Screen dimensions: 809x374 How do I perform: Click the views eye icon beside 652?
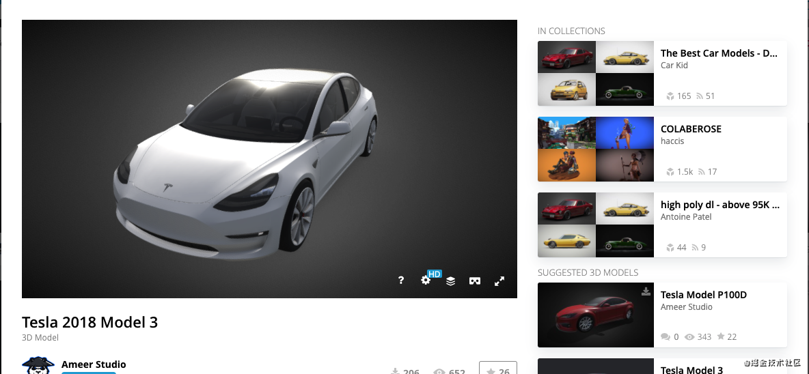pos(439,371)
